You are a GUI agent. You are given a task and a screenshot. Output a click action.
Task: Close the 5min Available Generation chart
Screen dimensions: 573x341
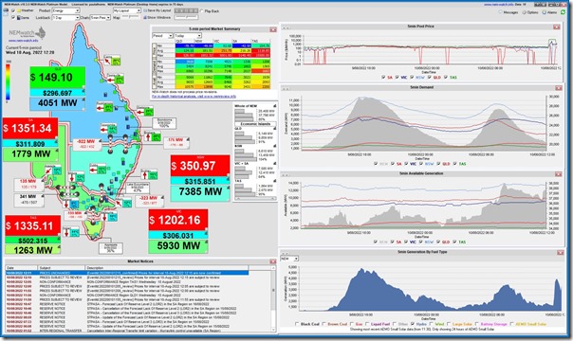tap(558, 174)
